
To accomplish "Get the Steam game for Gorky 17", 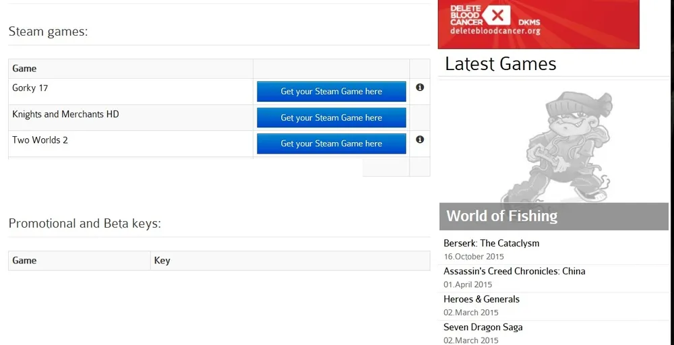I will (x=331, y=92).
